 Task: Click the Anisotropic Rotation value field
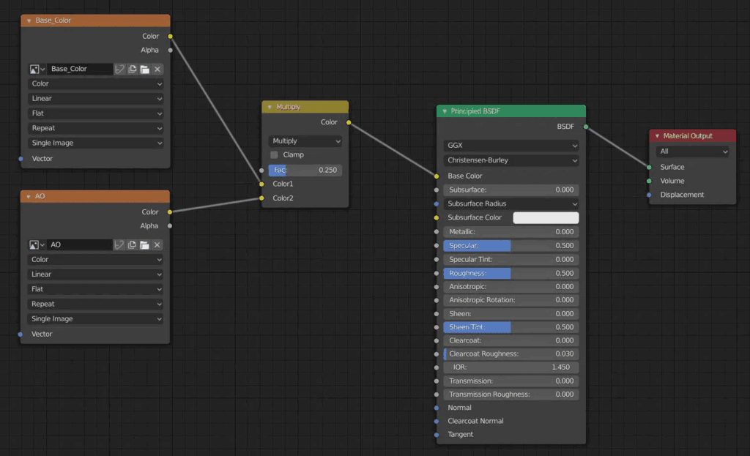pyautogui.click(x=510, y=300)
